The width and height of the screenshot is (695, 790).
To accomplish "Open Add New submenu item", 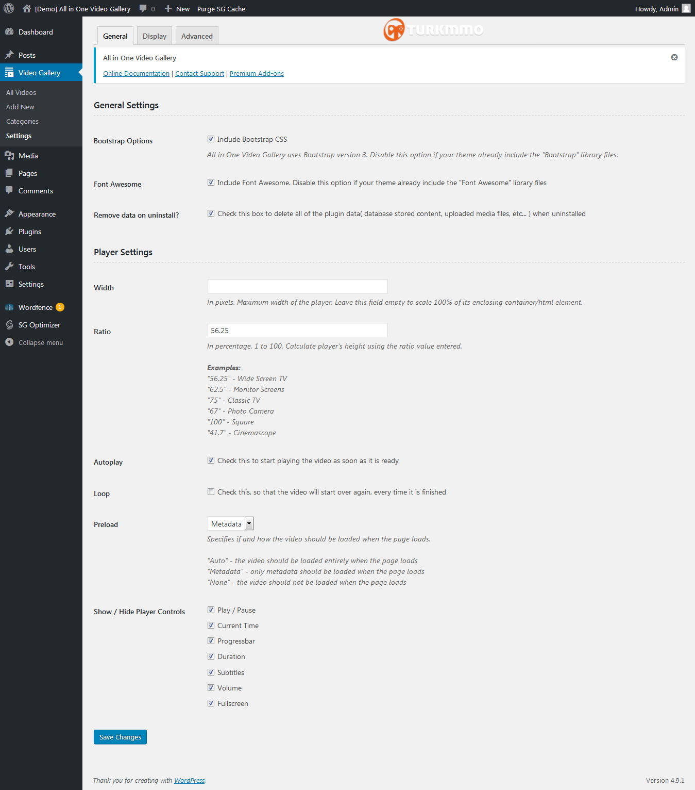I will [20, 107].
